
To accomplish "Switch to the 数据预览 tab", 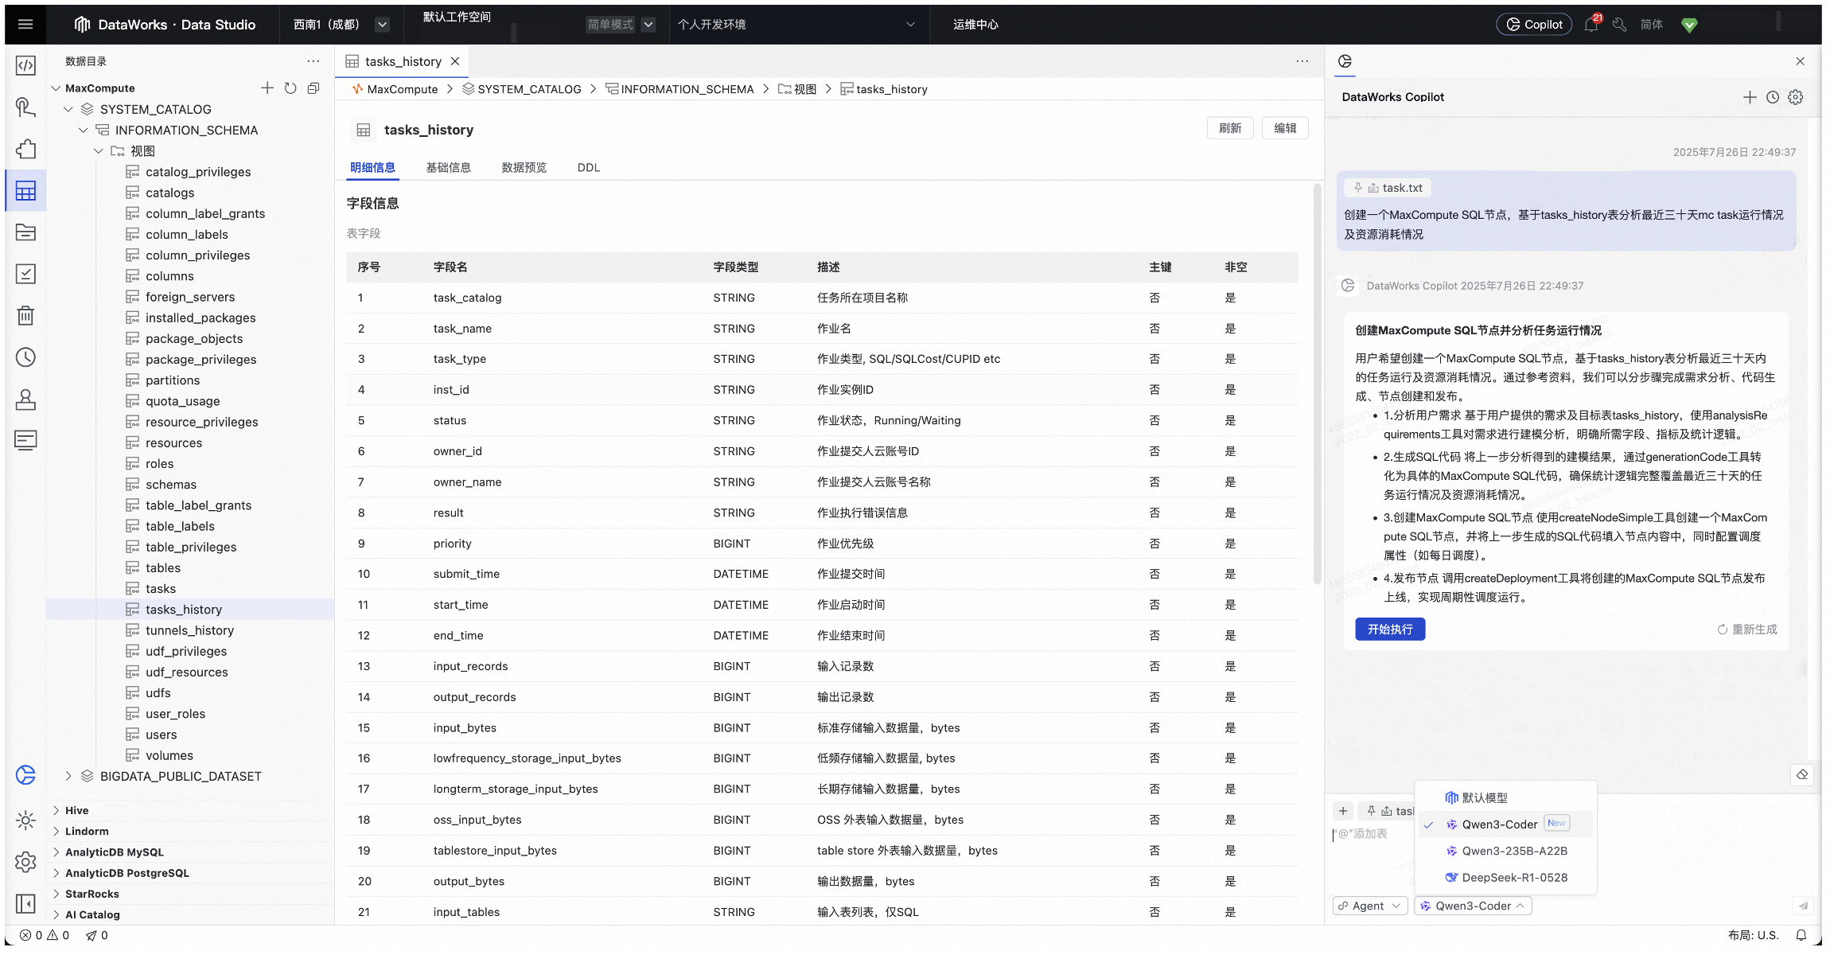I will coord(524,167).
